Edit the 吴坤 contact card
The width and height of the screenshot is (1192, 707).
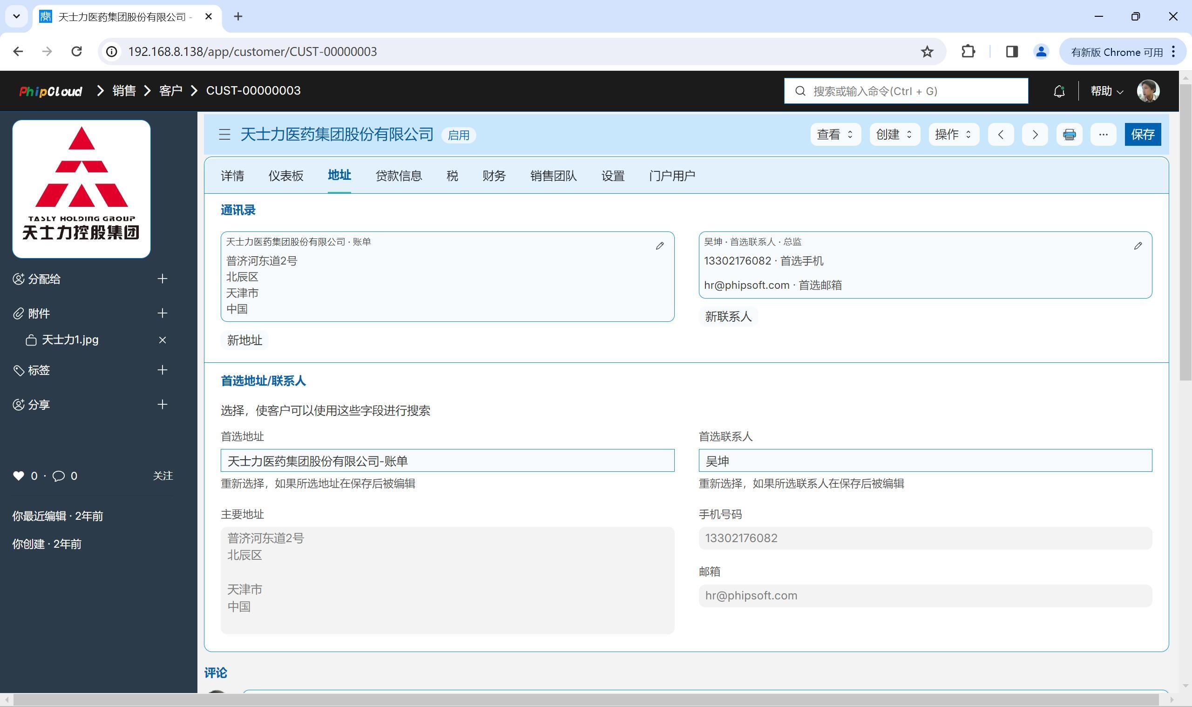coord(1138,246)
